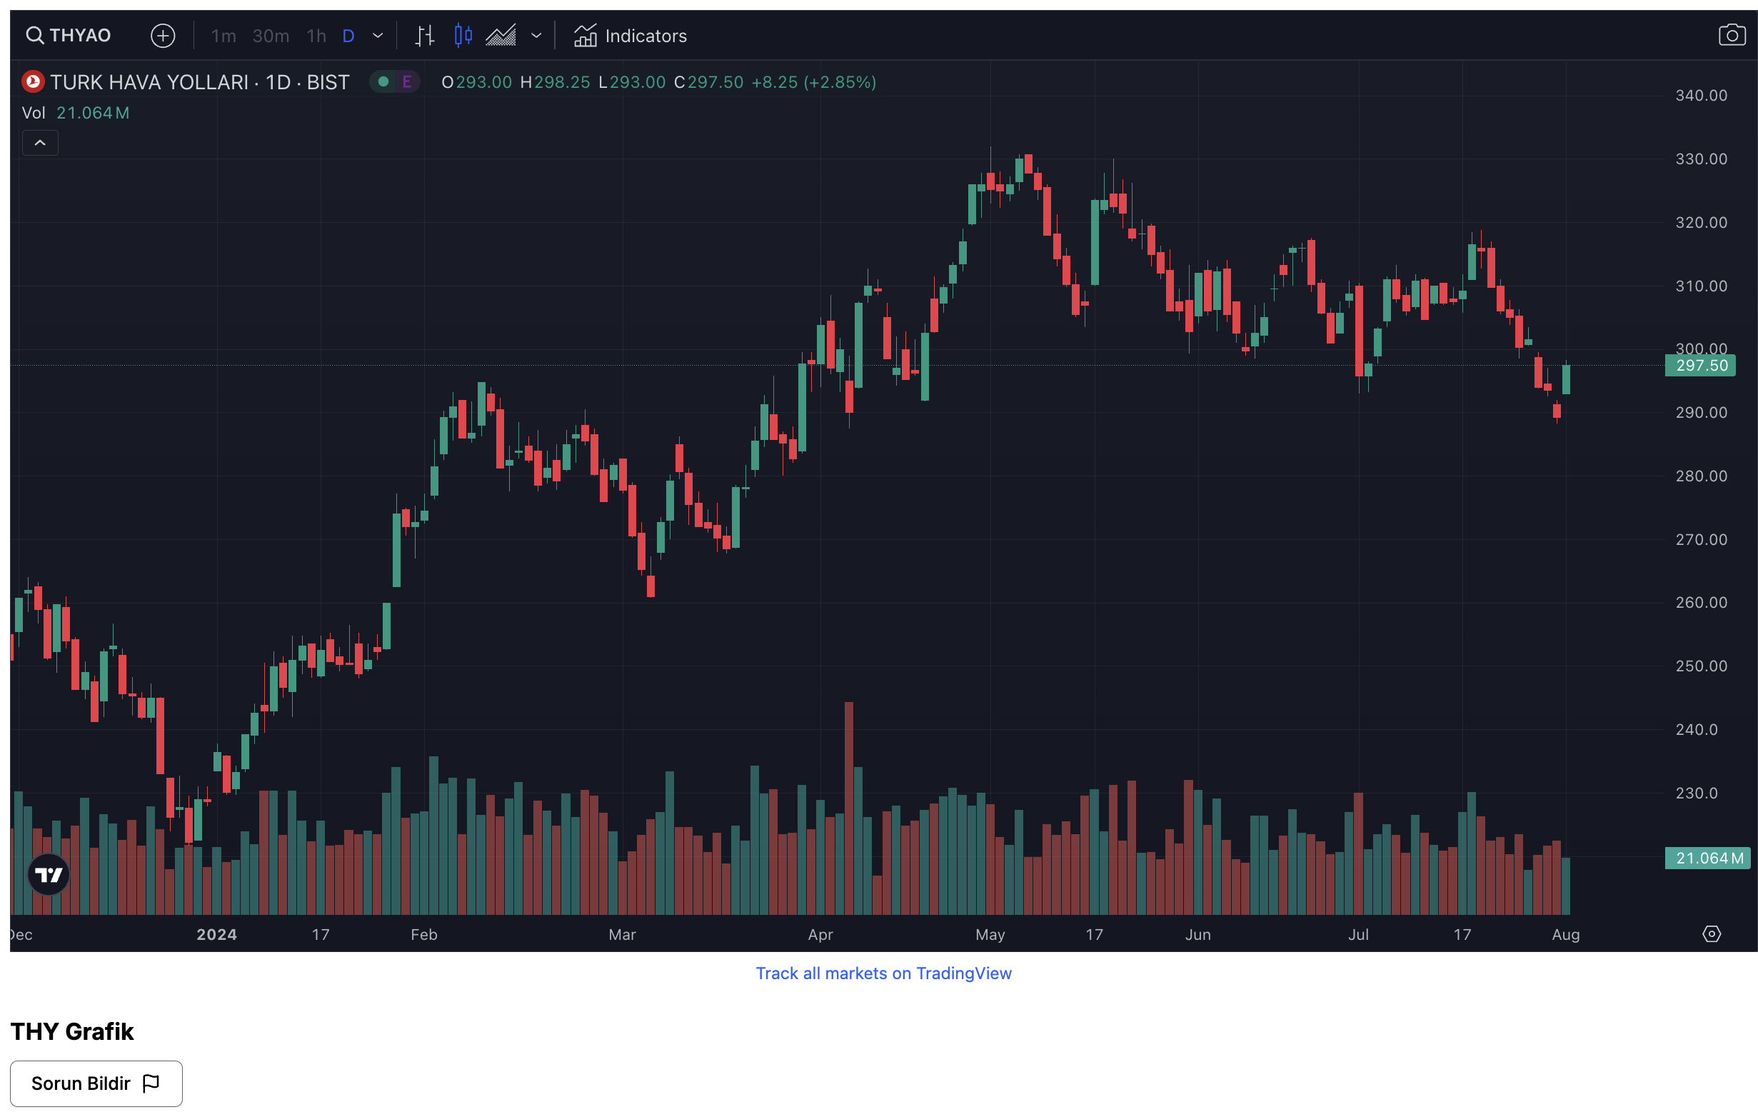Switch interval to 1h
Screen dimensions: 1758x1117
(316, 36)
